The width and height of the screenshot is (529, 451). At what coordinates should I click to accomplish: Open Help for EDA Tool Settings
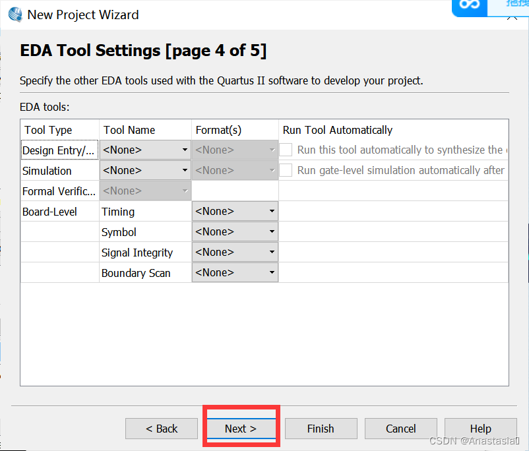[480, 429]
